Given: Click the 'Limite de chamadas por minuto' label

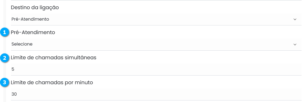Looking at the screenshot, I should tap(52, 82).
